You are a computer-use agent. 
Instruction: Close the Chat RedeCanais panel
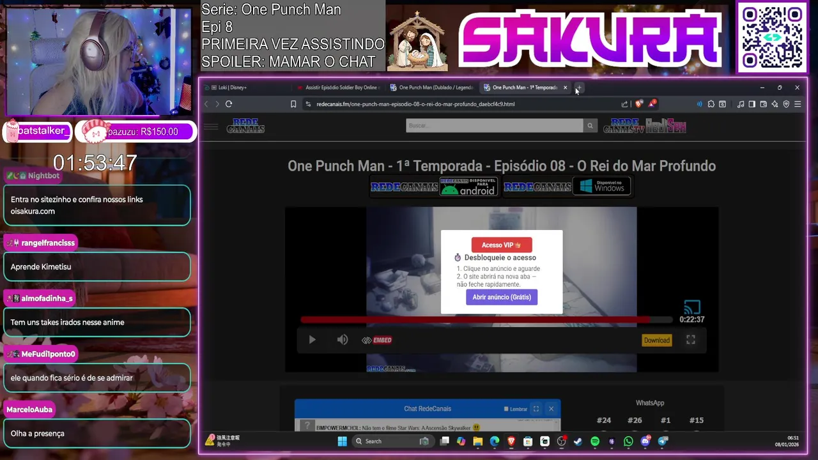coord(551,409)
